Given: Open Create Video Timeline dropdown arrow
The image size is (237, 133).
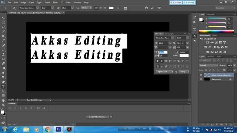Looking at the screenshot, I should pos(111,117).
